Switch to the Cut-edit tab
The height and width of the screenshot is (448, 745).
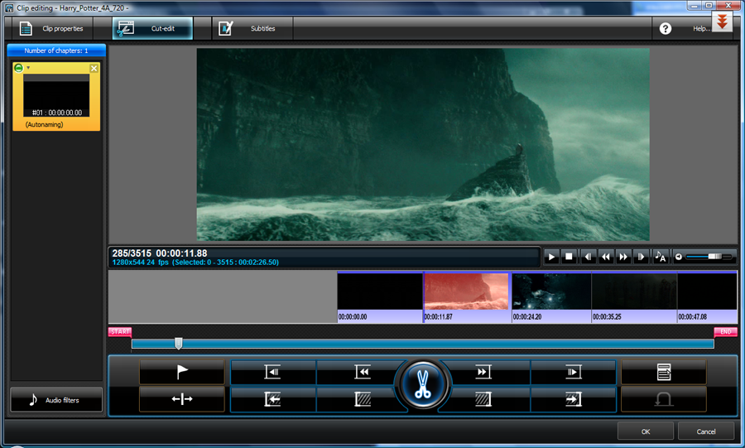tap(152, 28)
